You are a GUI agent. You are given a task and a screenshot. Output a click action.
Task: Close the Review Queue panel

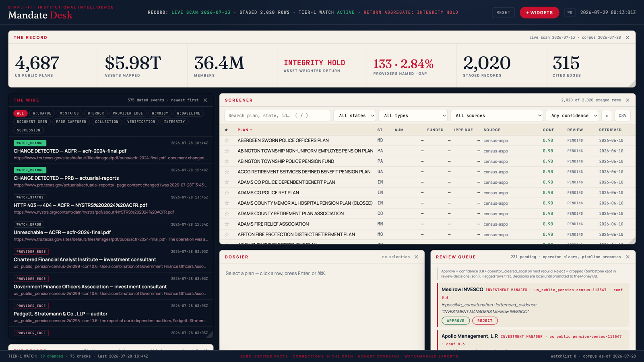click(x=627, y=257)
